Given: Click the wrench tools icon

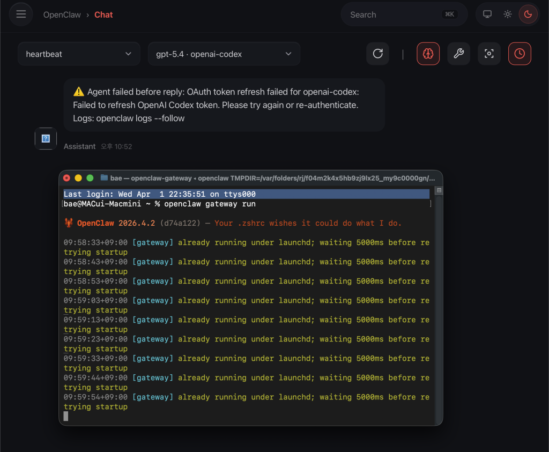Looking at the screenshot, I should tap(458, 54).
